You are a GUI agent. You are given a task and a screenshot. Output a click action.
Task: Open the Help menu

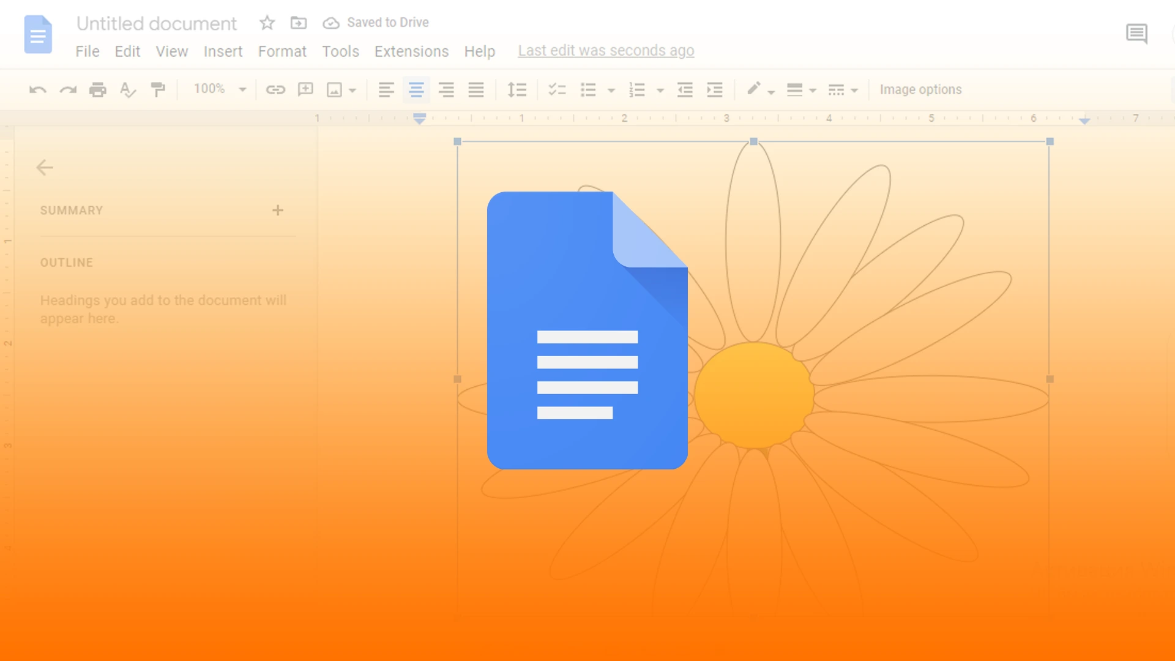click(479, 51)
